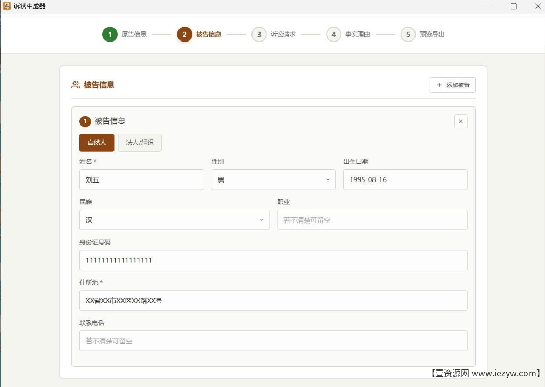Click step 3 circle labeled 诉讼请求
This screenshot has height=387, width=545.
pyautogui.click(x=259, y=34)
